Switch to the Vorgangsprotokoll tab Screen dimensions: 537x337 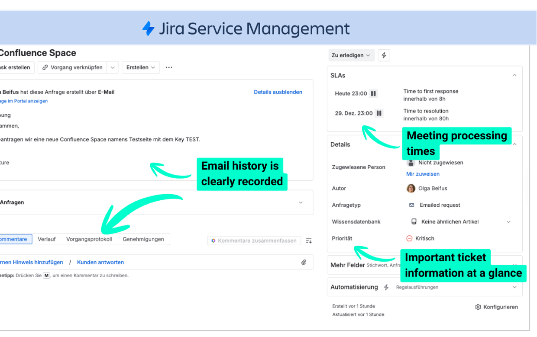click(89, 239)
